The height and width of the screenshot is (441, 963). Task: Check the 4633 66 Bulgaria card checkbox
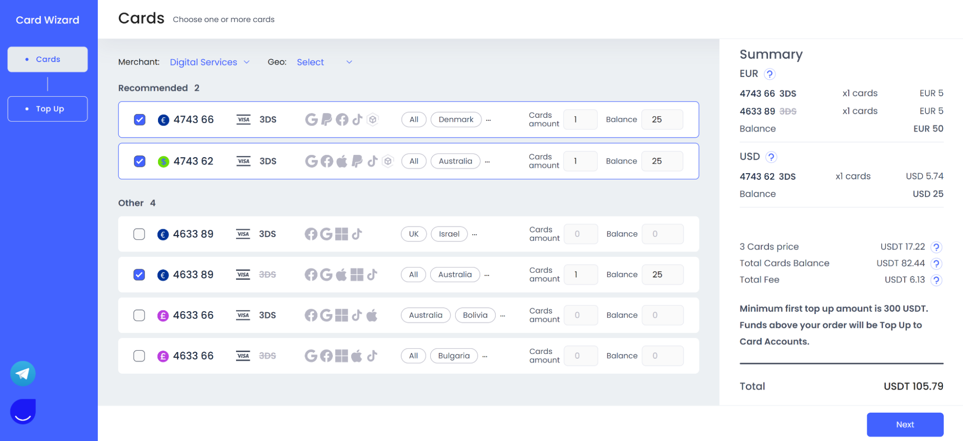coord(139,356)
